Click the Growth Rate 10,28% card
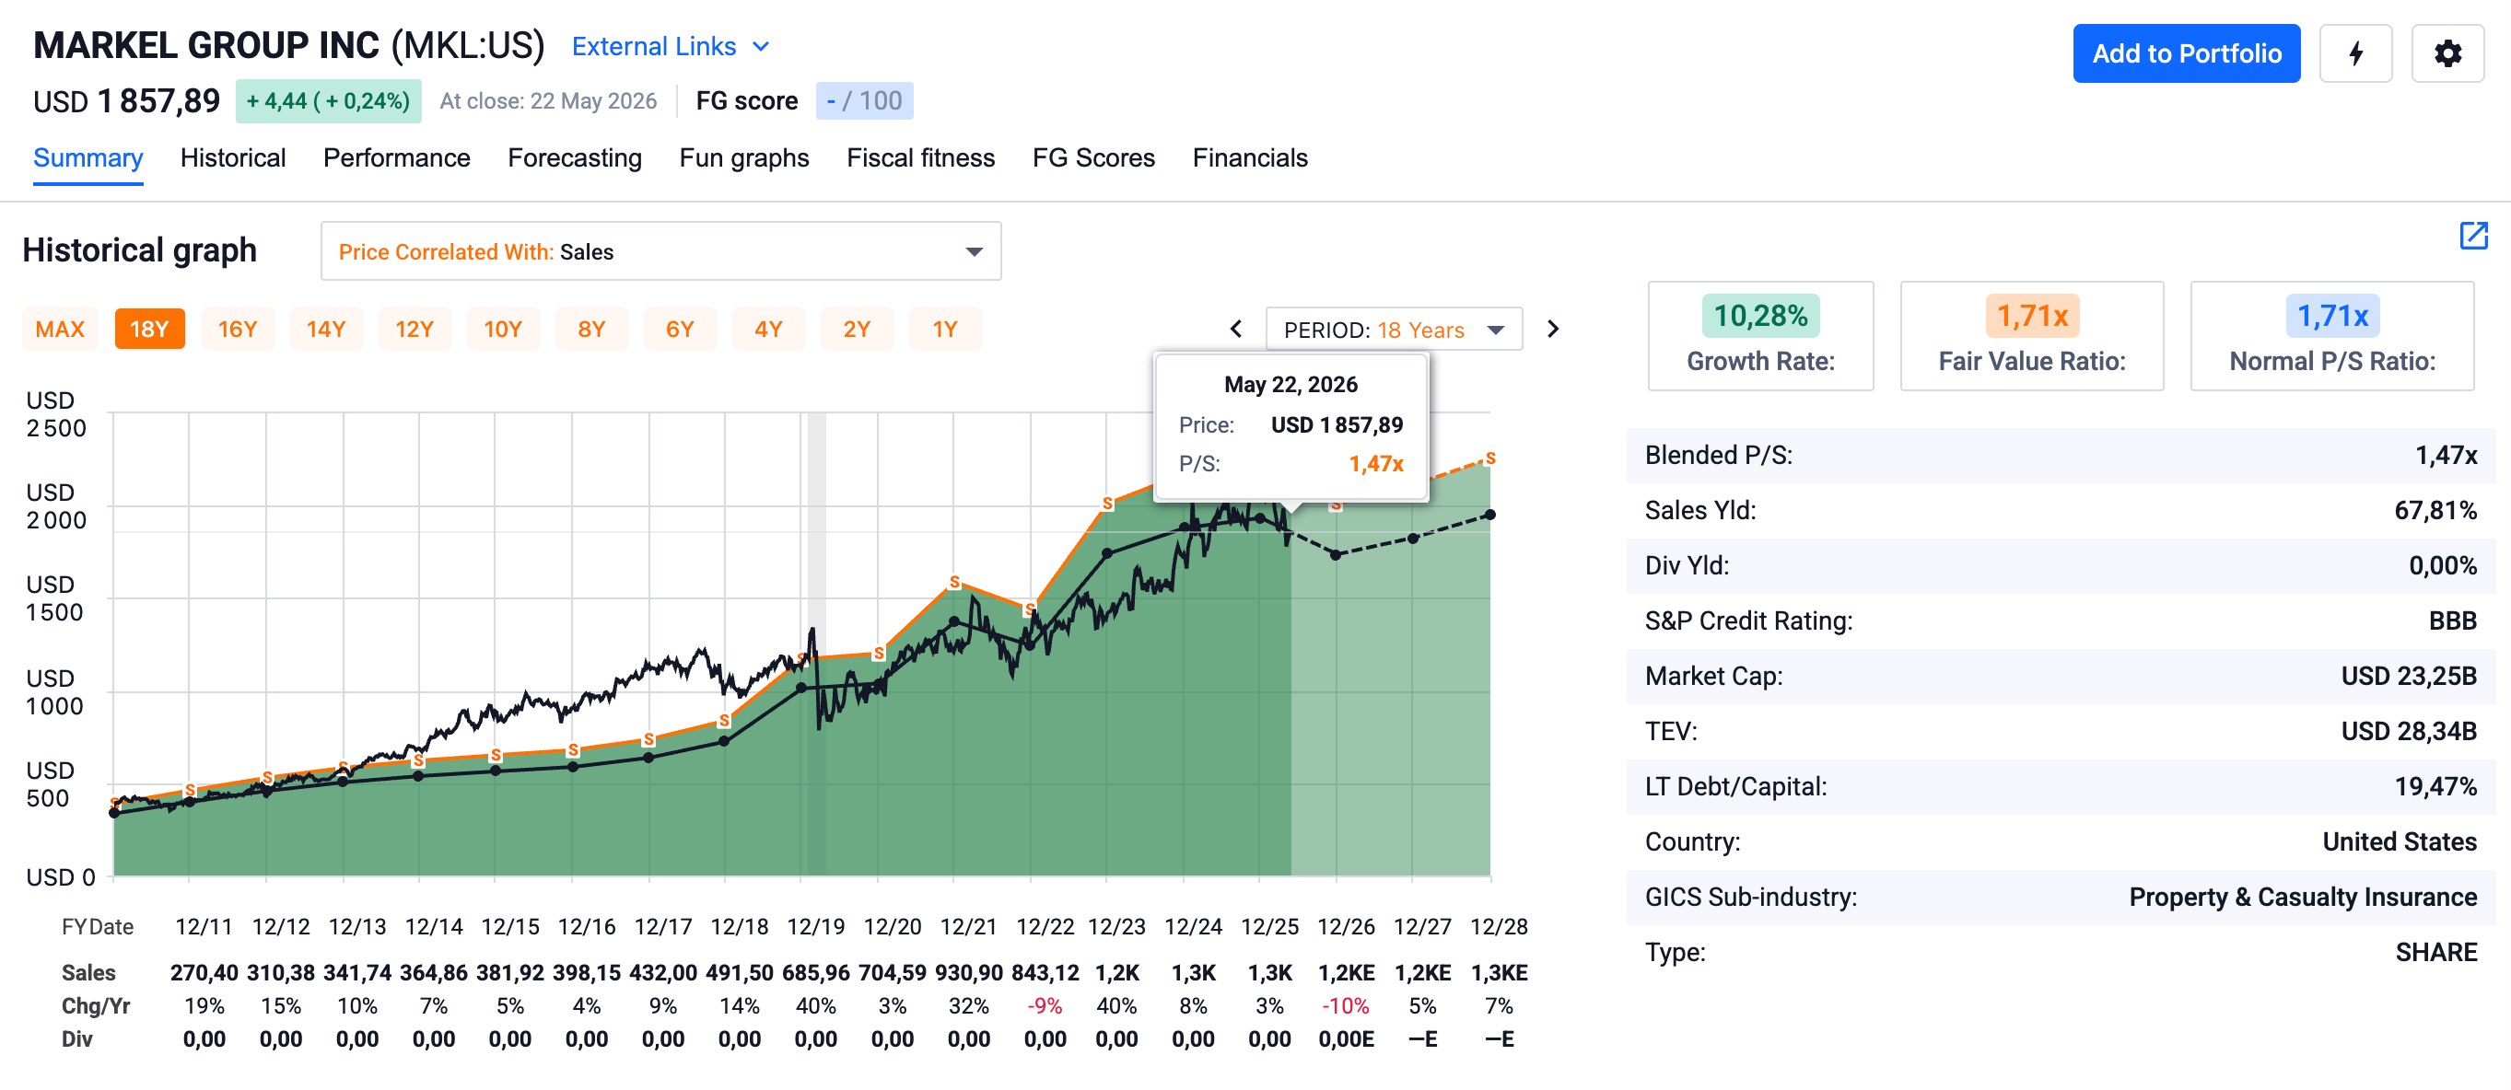This screenshot has height=1090, width=2511. click(1760, 336)
